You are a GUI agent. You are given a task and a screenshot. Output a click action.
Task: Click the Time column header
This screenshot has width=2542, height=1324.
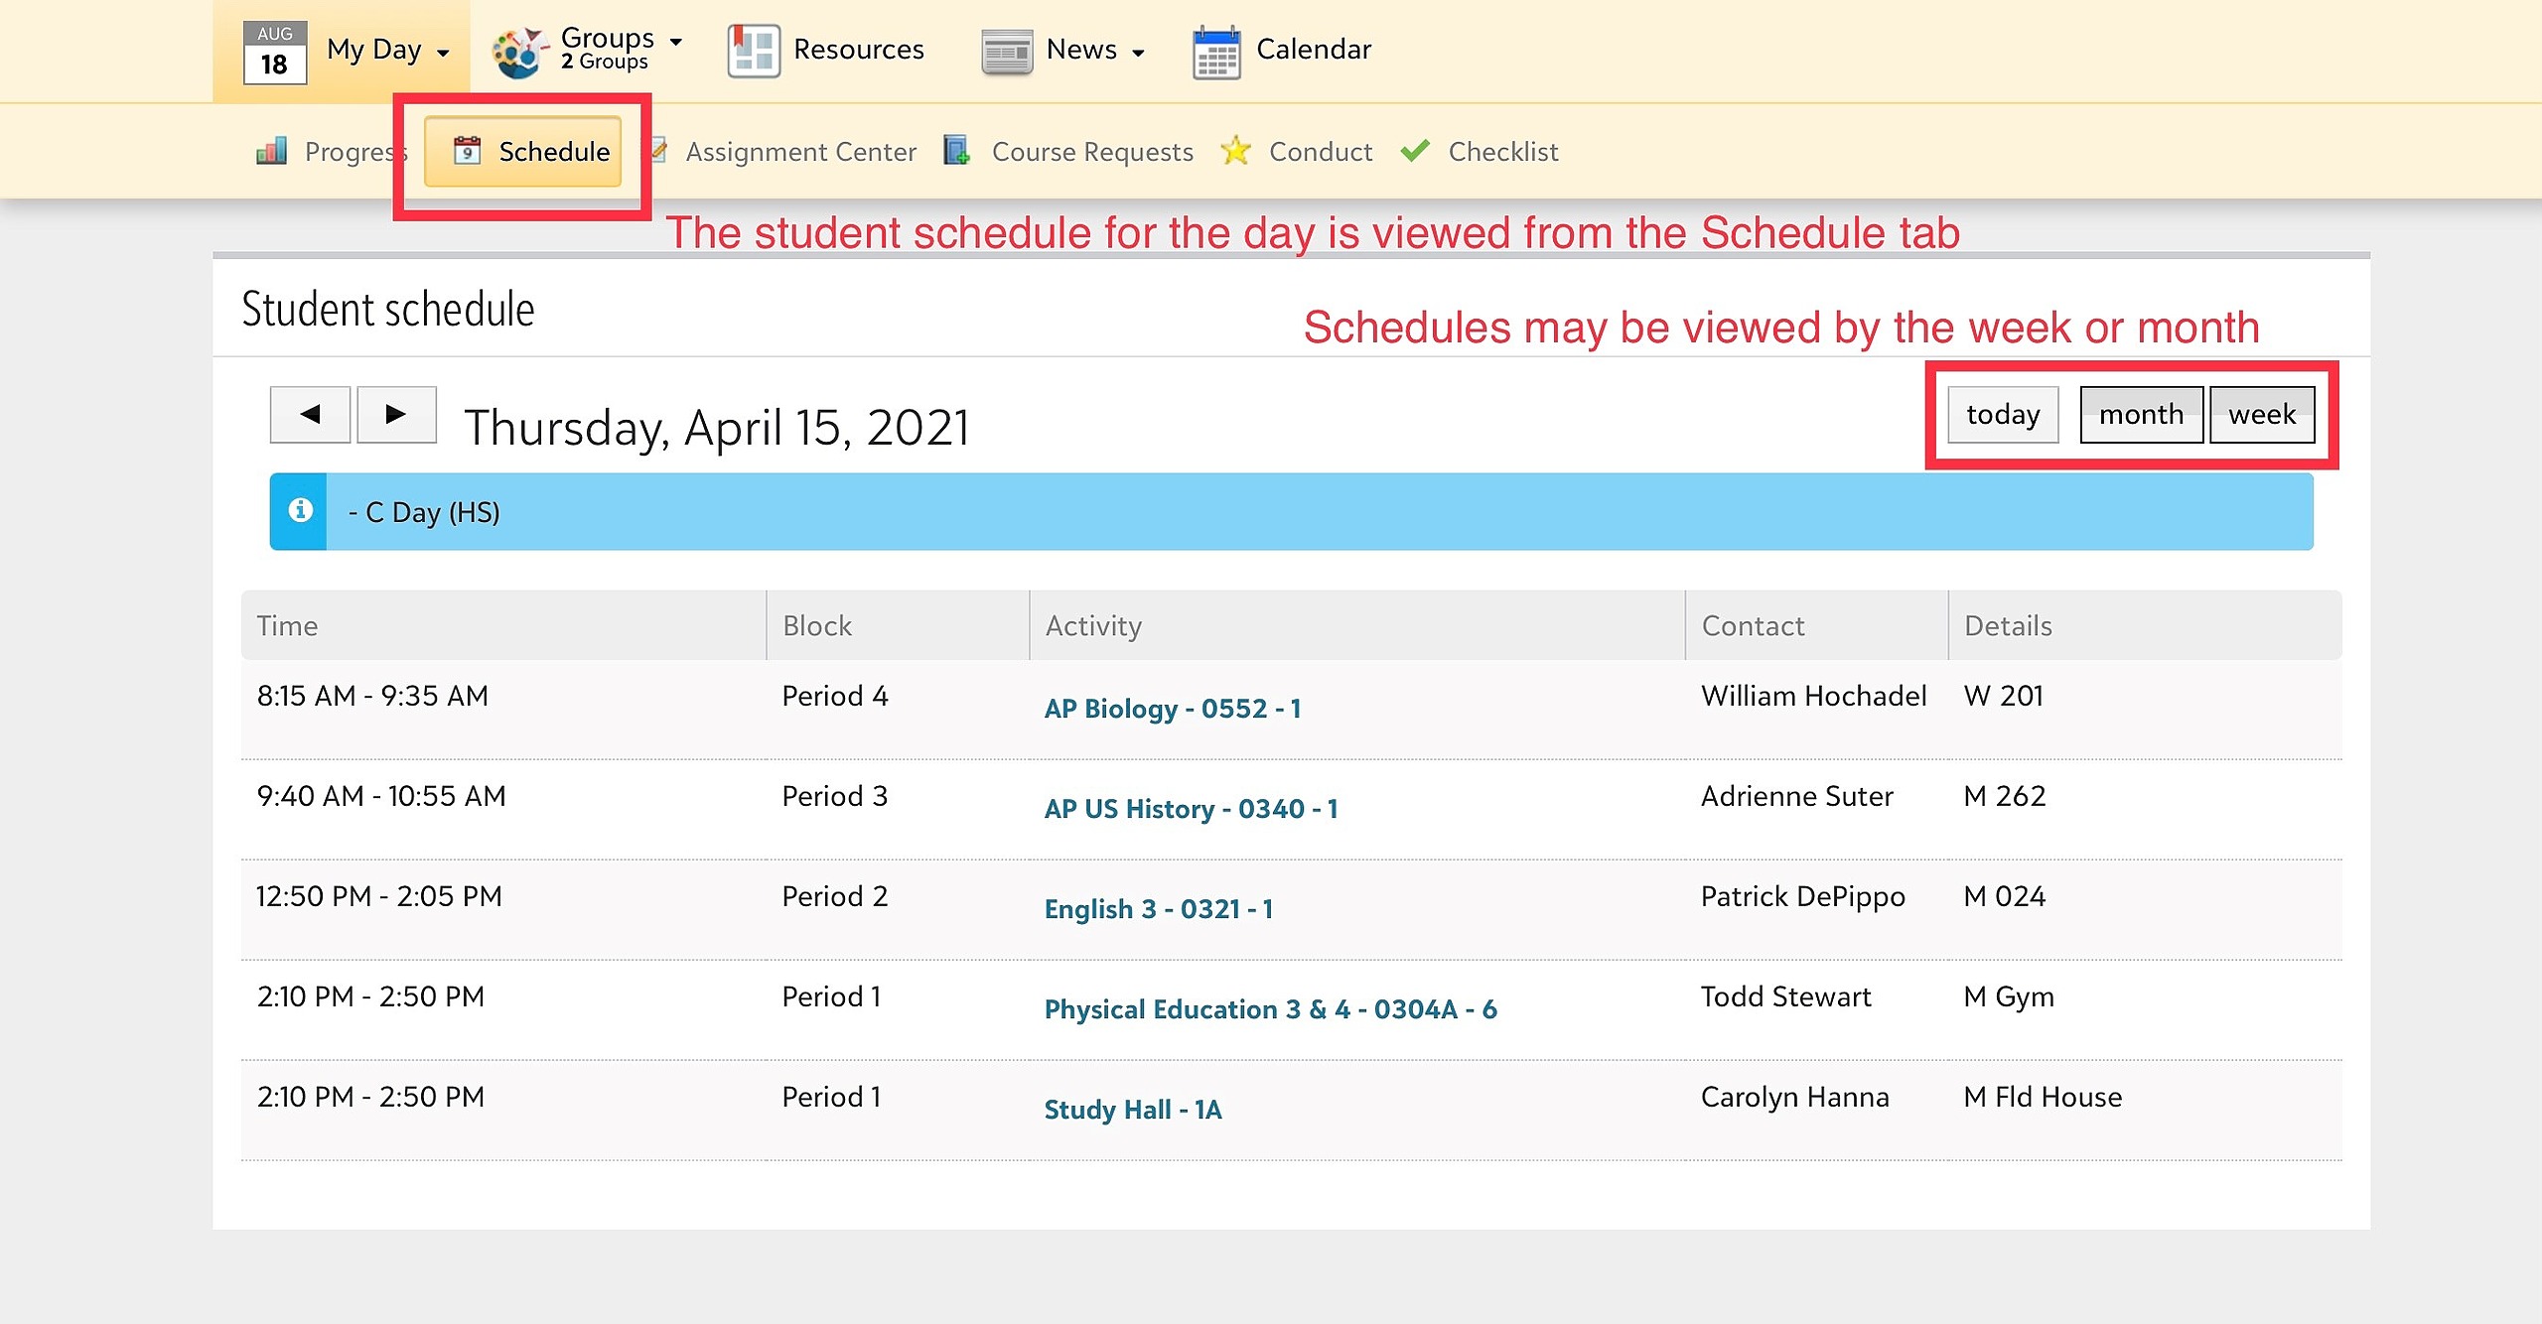503,625
